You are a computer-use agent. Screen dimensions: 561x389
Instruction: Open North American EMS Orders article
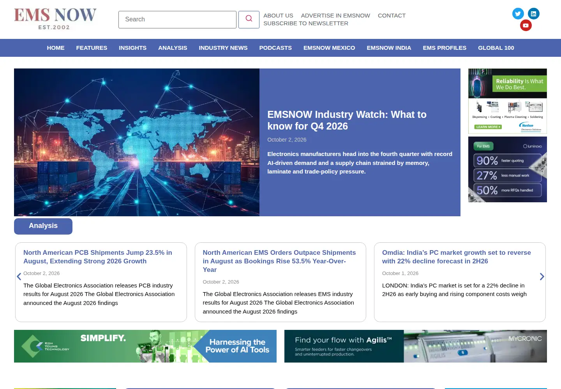(279, 261)
